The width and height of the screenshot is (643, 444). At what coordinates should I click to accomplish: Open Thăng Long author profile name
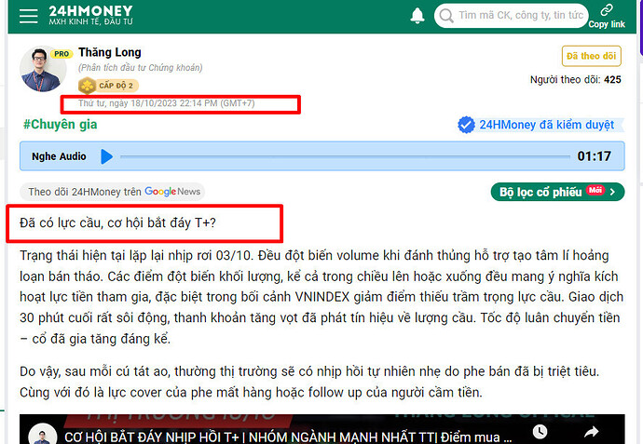[x=110, y=52]
